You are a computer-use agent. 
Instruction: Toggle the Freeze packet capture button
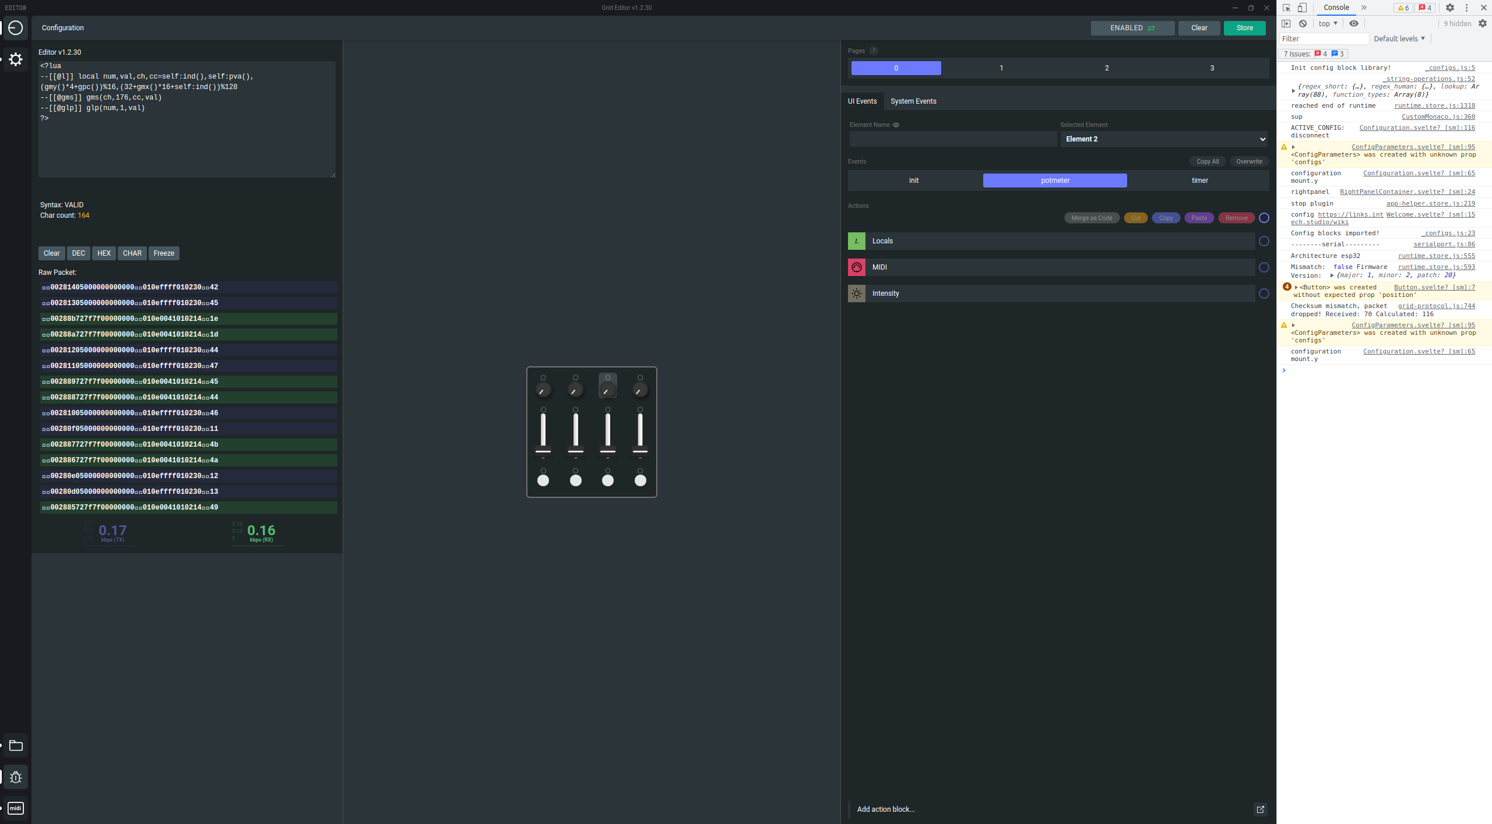click(164, 253)
